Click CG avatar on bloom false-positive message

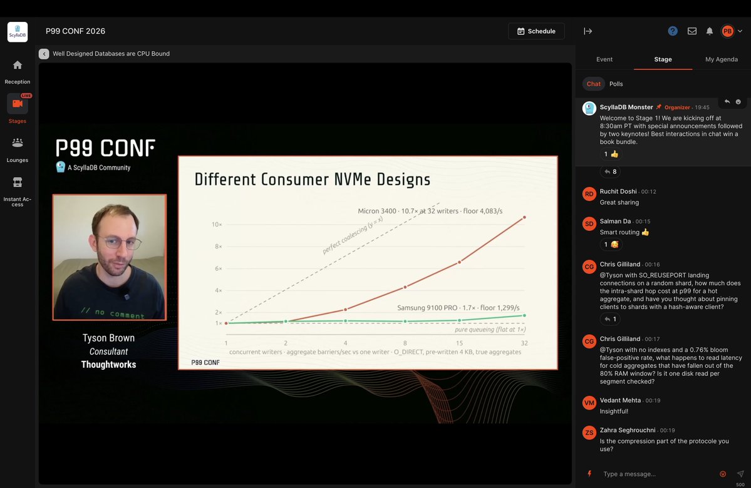pos(589,341)
